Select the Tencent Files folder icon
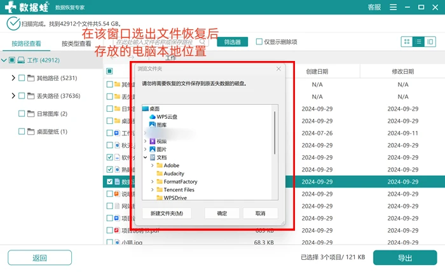445x272 pixels. [x=160, y=189]
